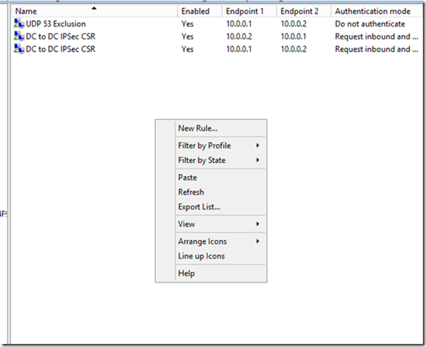Screen dimensions: 426x347
Task: Sort by Authentication mode column header
Action: [x=377, y=11]
